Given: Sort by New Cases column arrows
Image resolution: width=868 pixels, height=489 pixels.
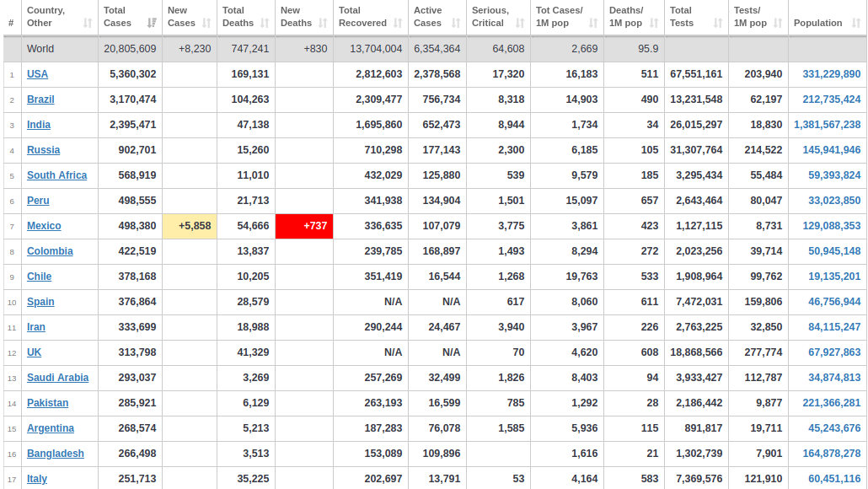Looking at the screenshot, I should pyautogui.click(x=206, y=24).
